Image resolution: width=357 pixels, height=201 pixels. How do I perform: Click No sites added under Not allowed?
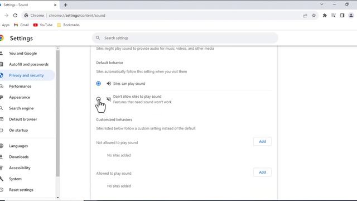pos(119,155)
